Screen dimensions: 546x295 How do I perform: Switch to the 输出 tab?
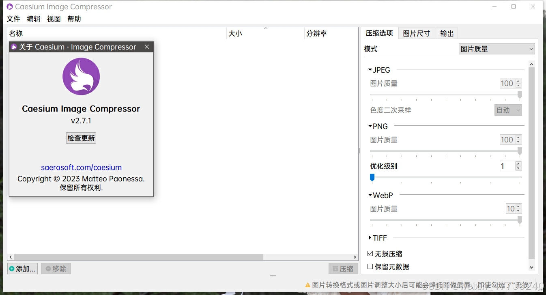pos(447,33)
